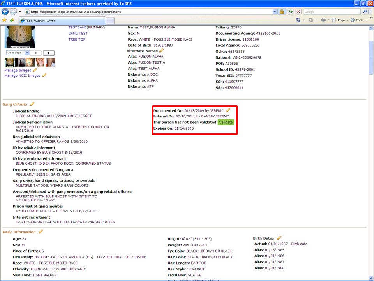This screenshot has width=374, height=281.
Task: Click the security lock icon
Action: pyautogui.click(x=282, y=12)
